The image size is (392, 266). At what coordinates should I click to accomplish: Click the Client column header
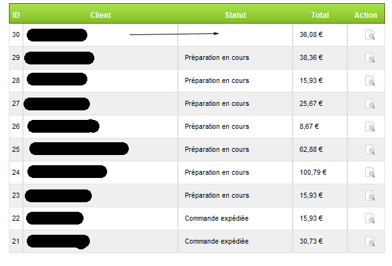point(101,15)
